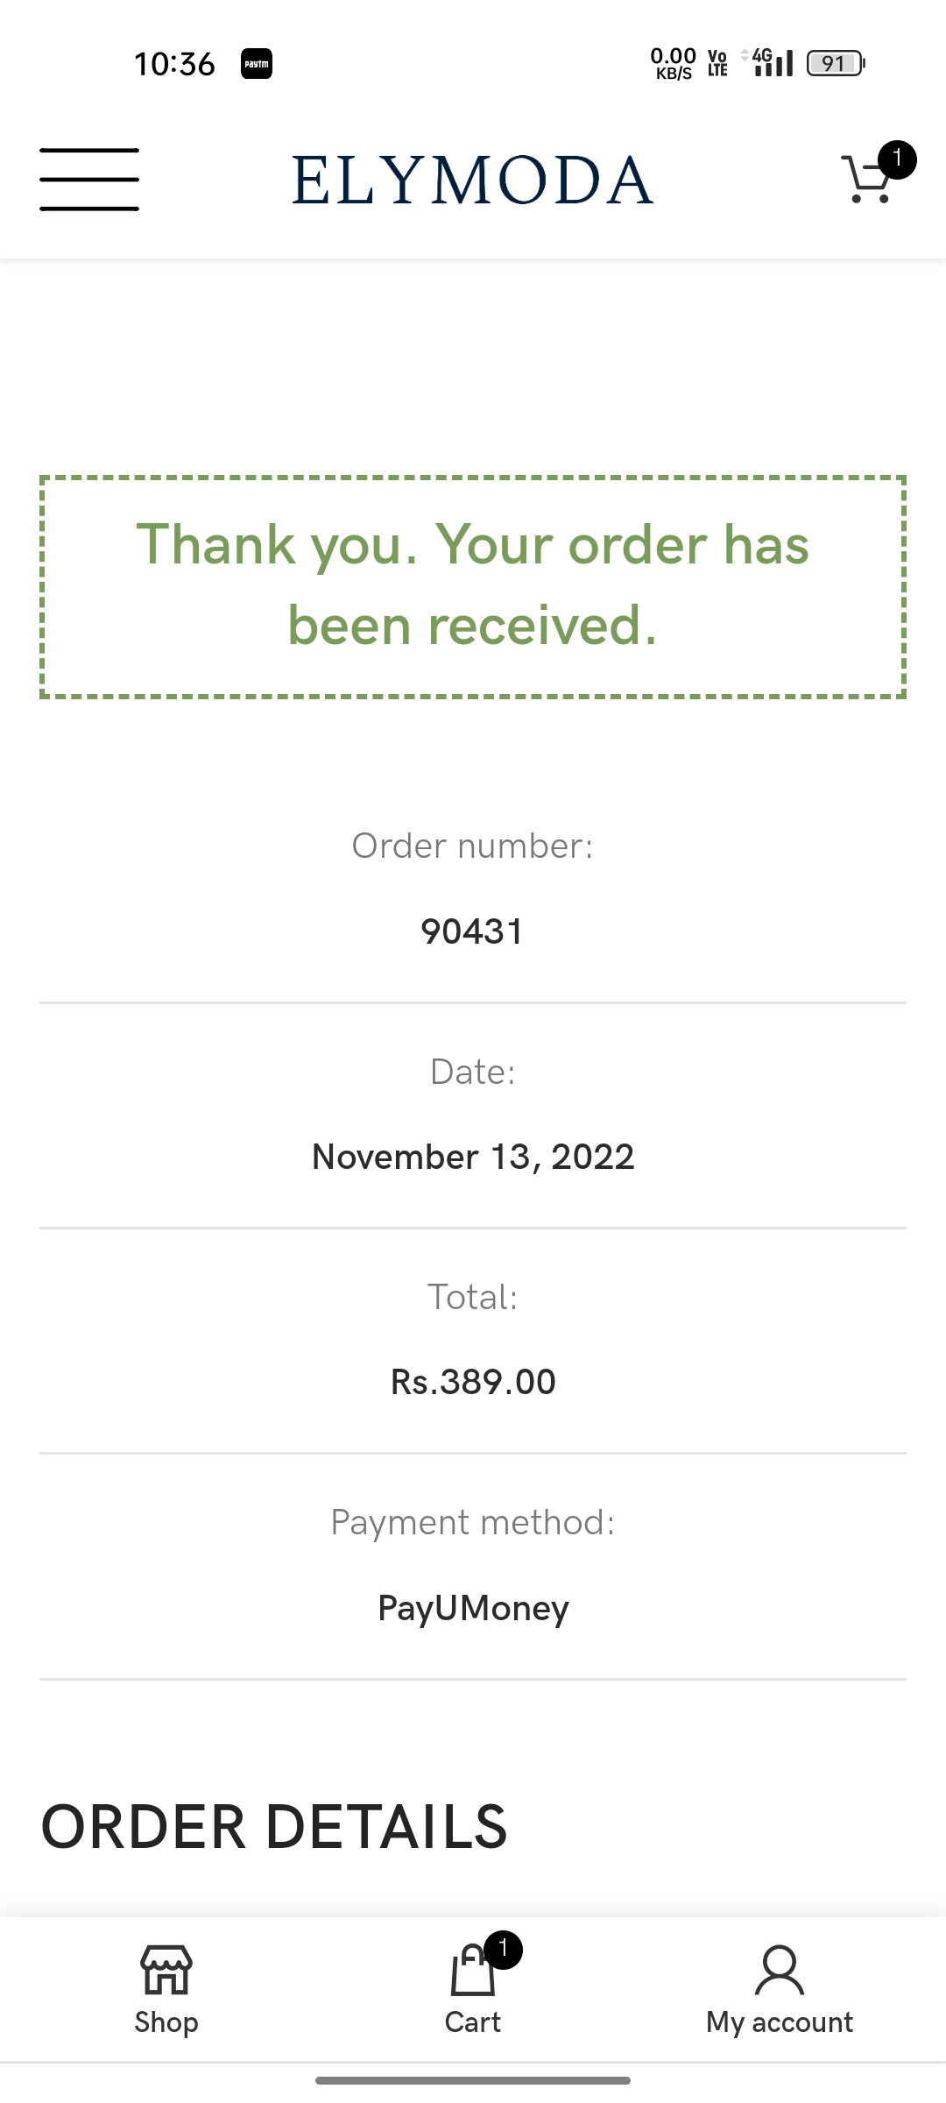Tap the VoLTE status icon

(717, 63)
